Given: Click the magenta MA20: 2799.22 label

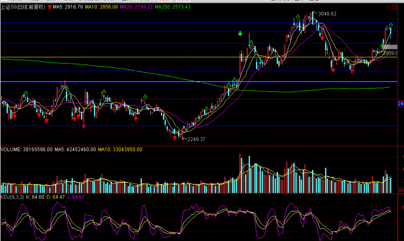Looking at the screenshot, I should [x=136, y=7].
